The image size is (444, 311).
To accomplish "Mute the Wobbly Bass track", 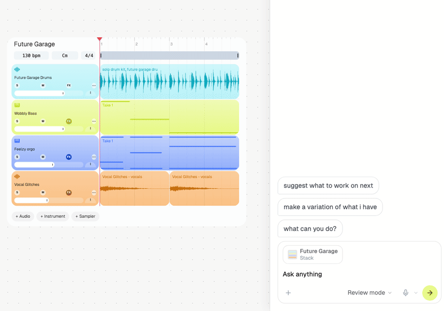I will click(43, 121).
